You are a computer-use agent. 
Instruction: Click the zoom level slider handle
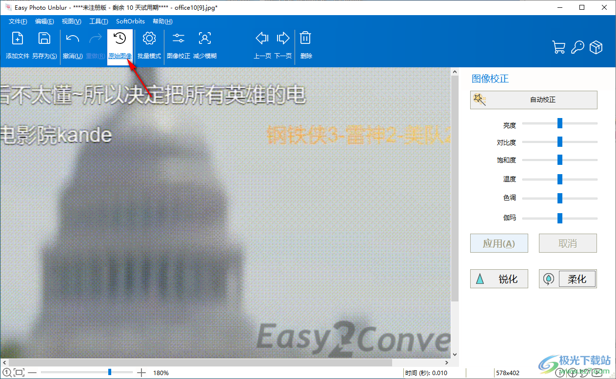click(110, 372)
